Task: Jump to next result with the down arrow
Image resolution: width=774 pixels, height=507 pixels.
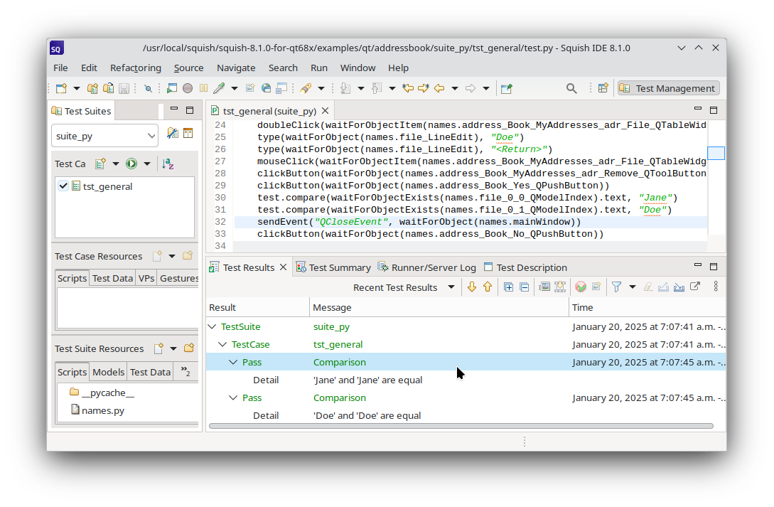Action: point(472,287)
